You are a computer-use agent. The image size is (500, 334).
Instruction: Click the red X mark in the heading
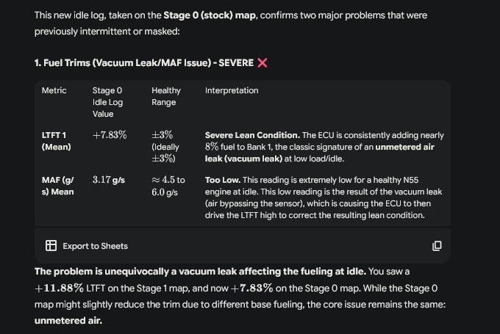[x=262, y=63]
